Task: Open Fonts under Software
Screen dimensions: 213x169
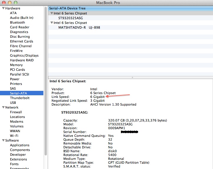Action: coord(14,164)
